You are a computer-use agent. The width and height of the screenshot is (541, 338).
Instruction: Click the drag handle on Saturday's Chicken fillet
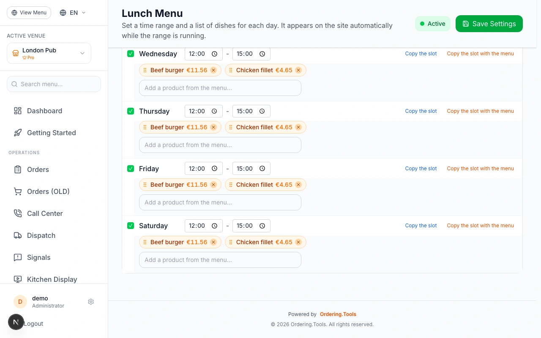point(231,242)
